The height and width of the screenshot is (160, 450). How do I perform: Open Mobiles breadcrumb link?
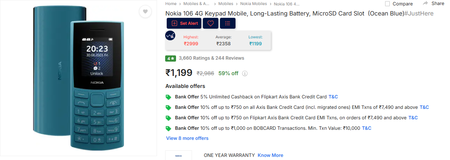225,4
